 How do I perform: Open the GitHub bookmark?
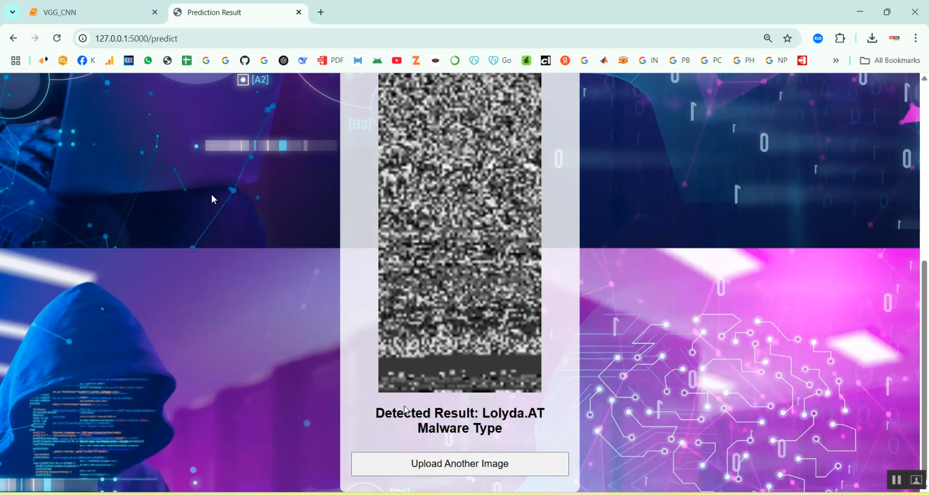coord(244,60)
